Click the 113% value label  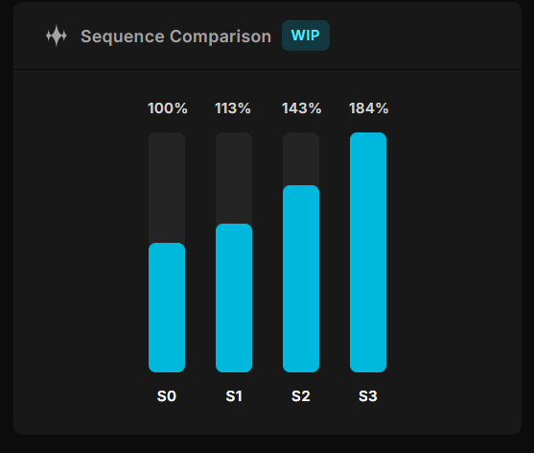pos(233,108)
